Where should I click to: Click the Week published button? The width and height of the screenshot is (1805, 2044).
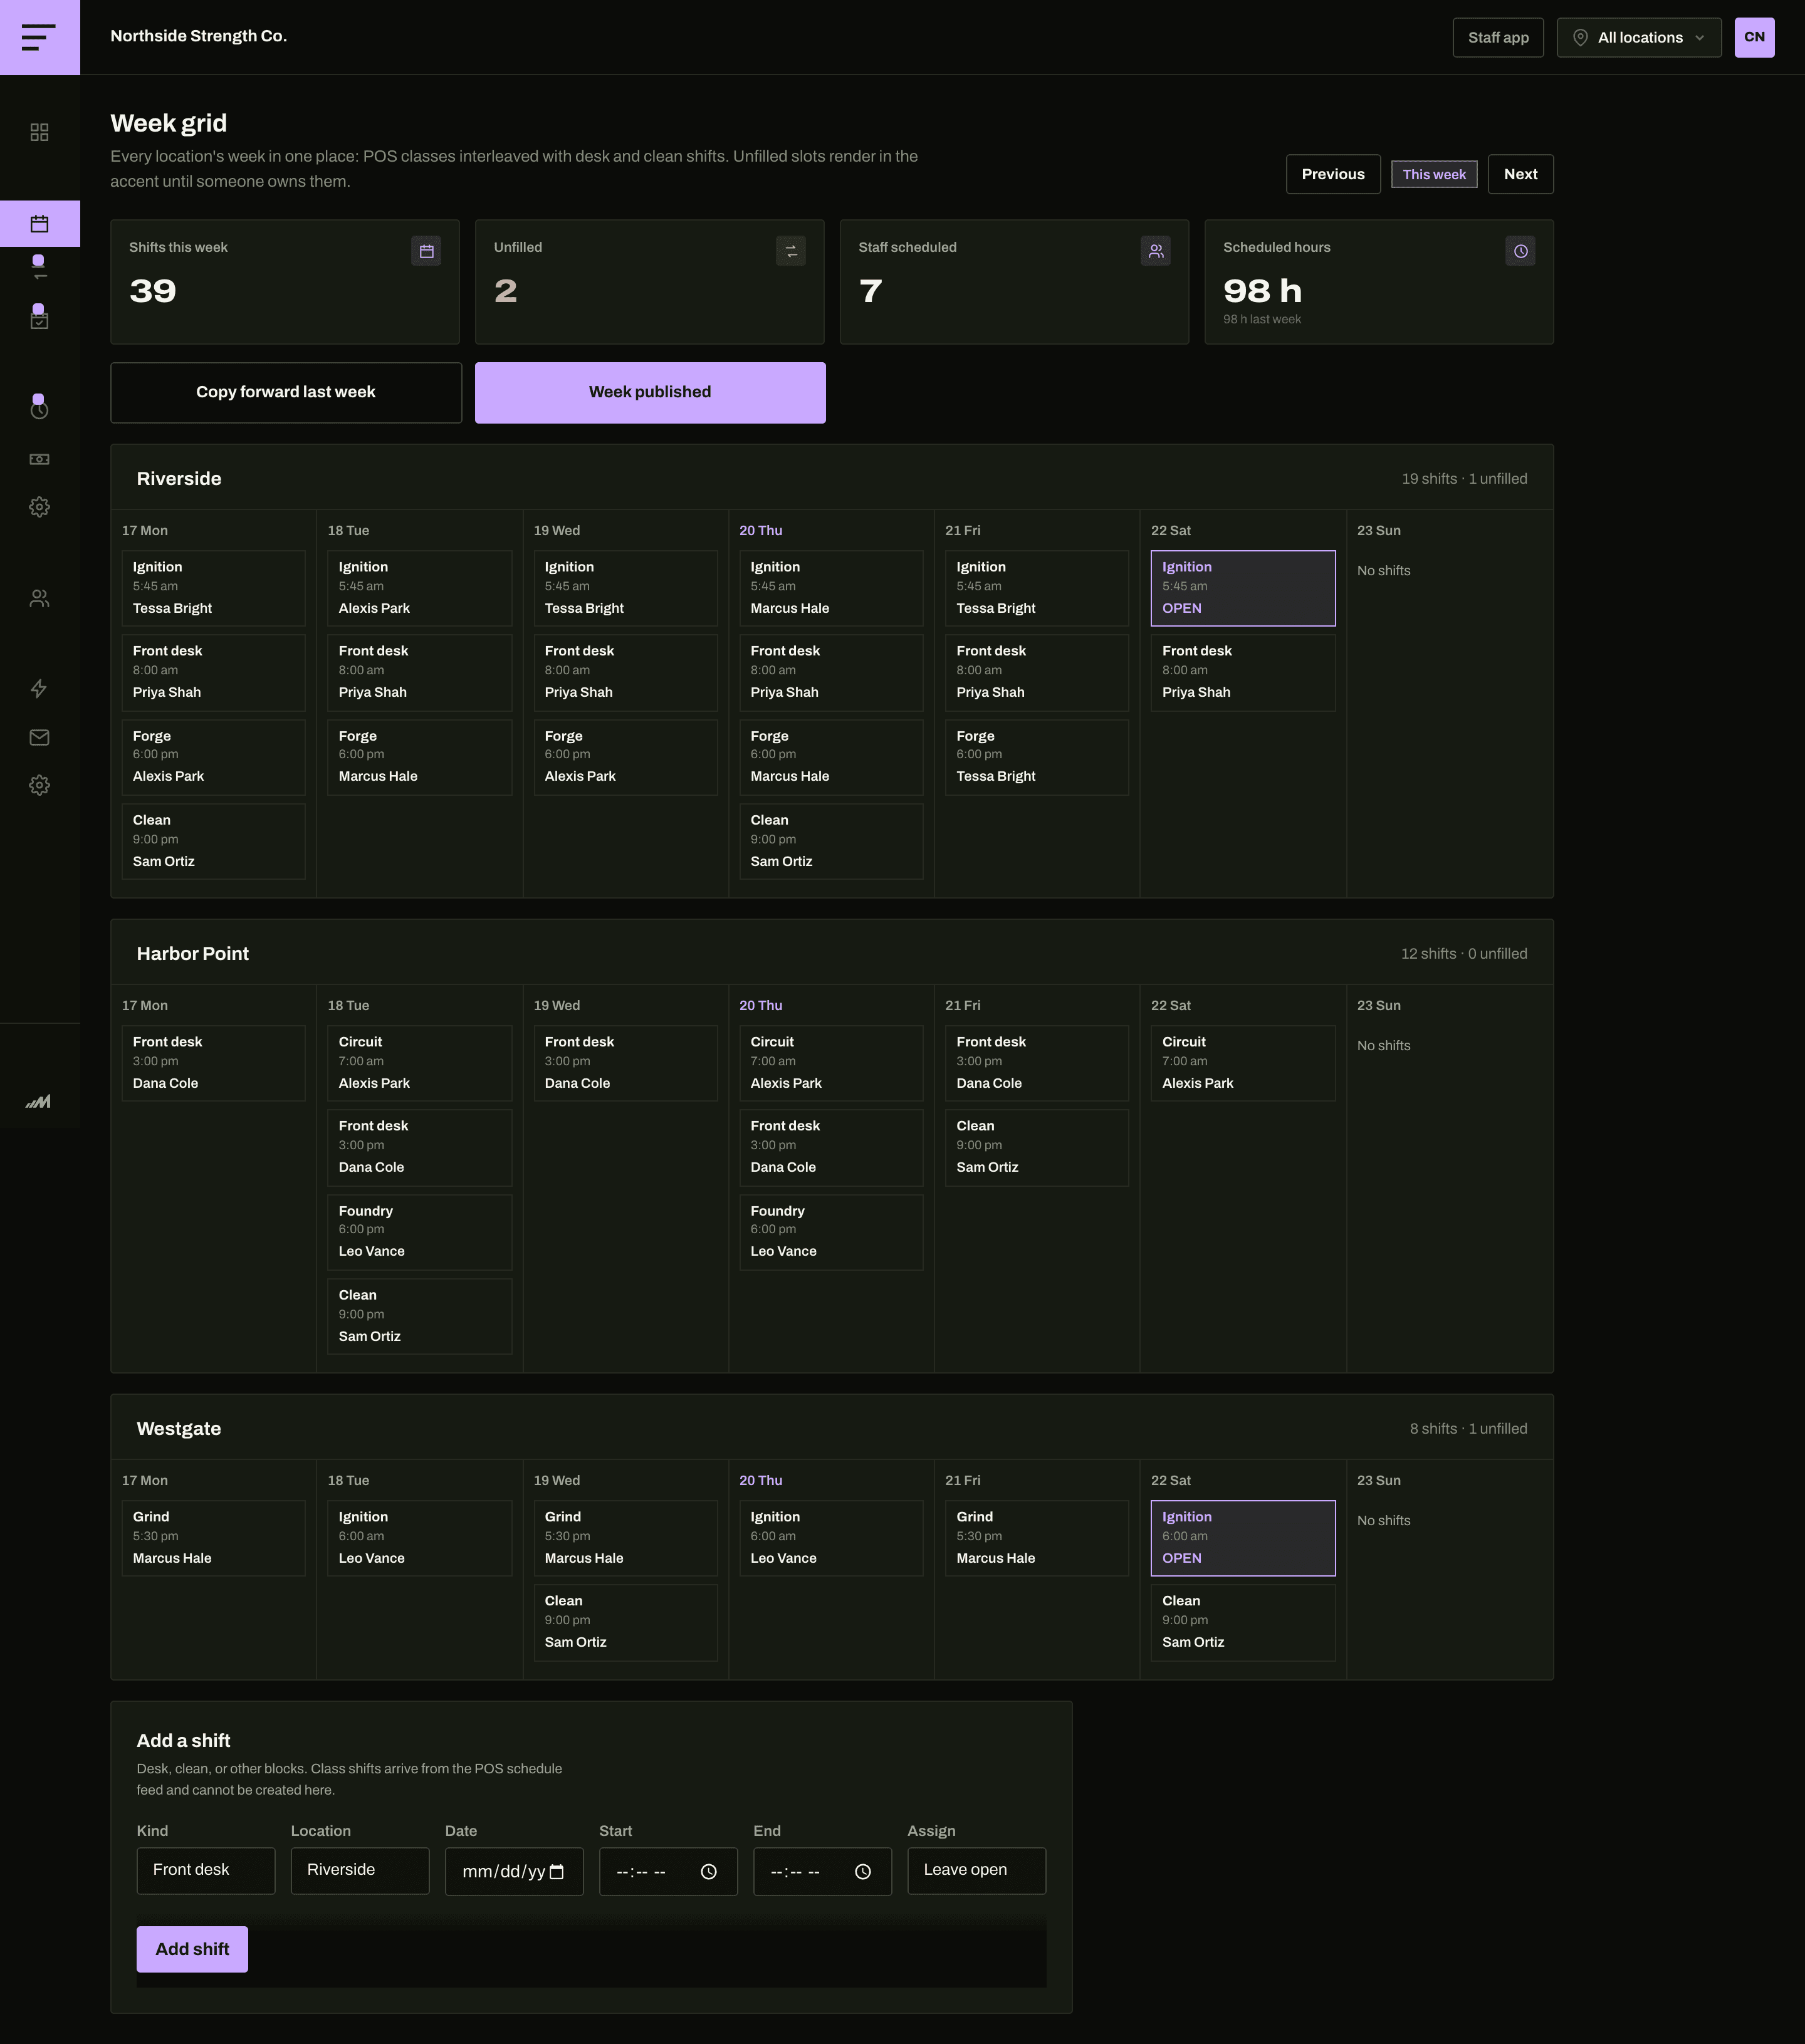[x=650, y=392]
